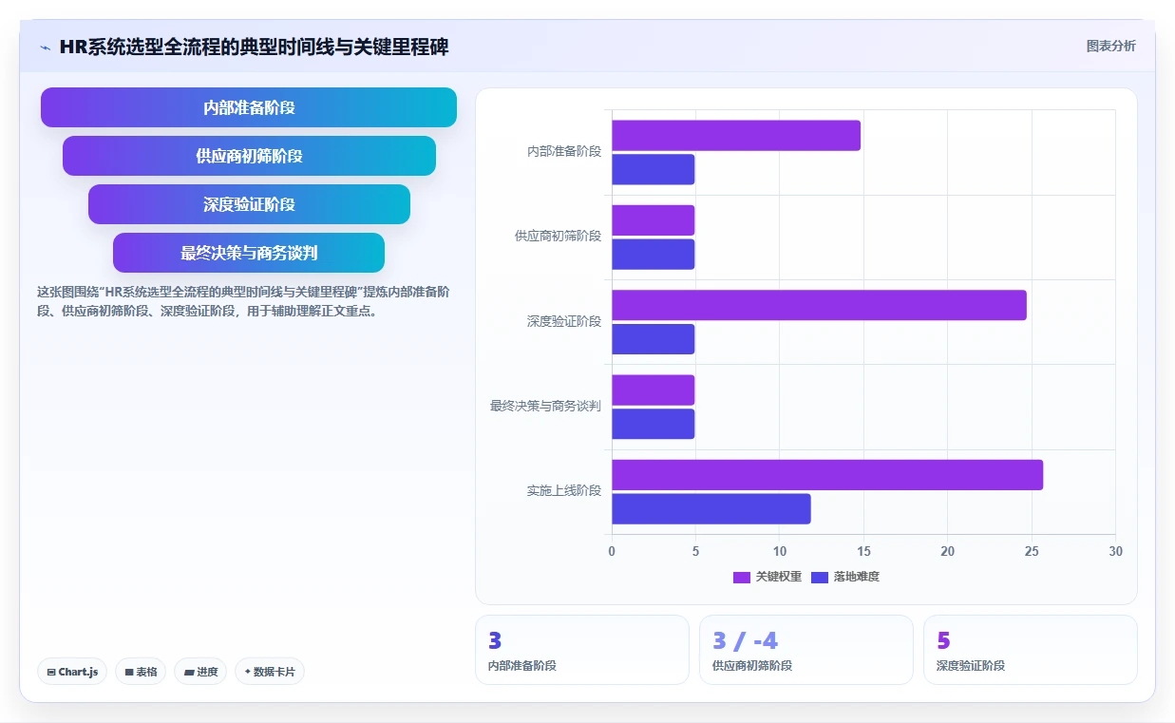Viewport: 1175px width, 723px height.
Task: Click the 内部准备阶段 y-axis label
Action: coord(564,152)
